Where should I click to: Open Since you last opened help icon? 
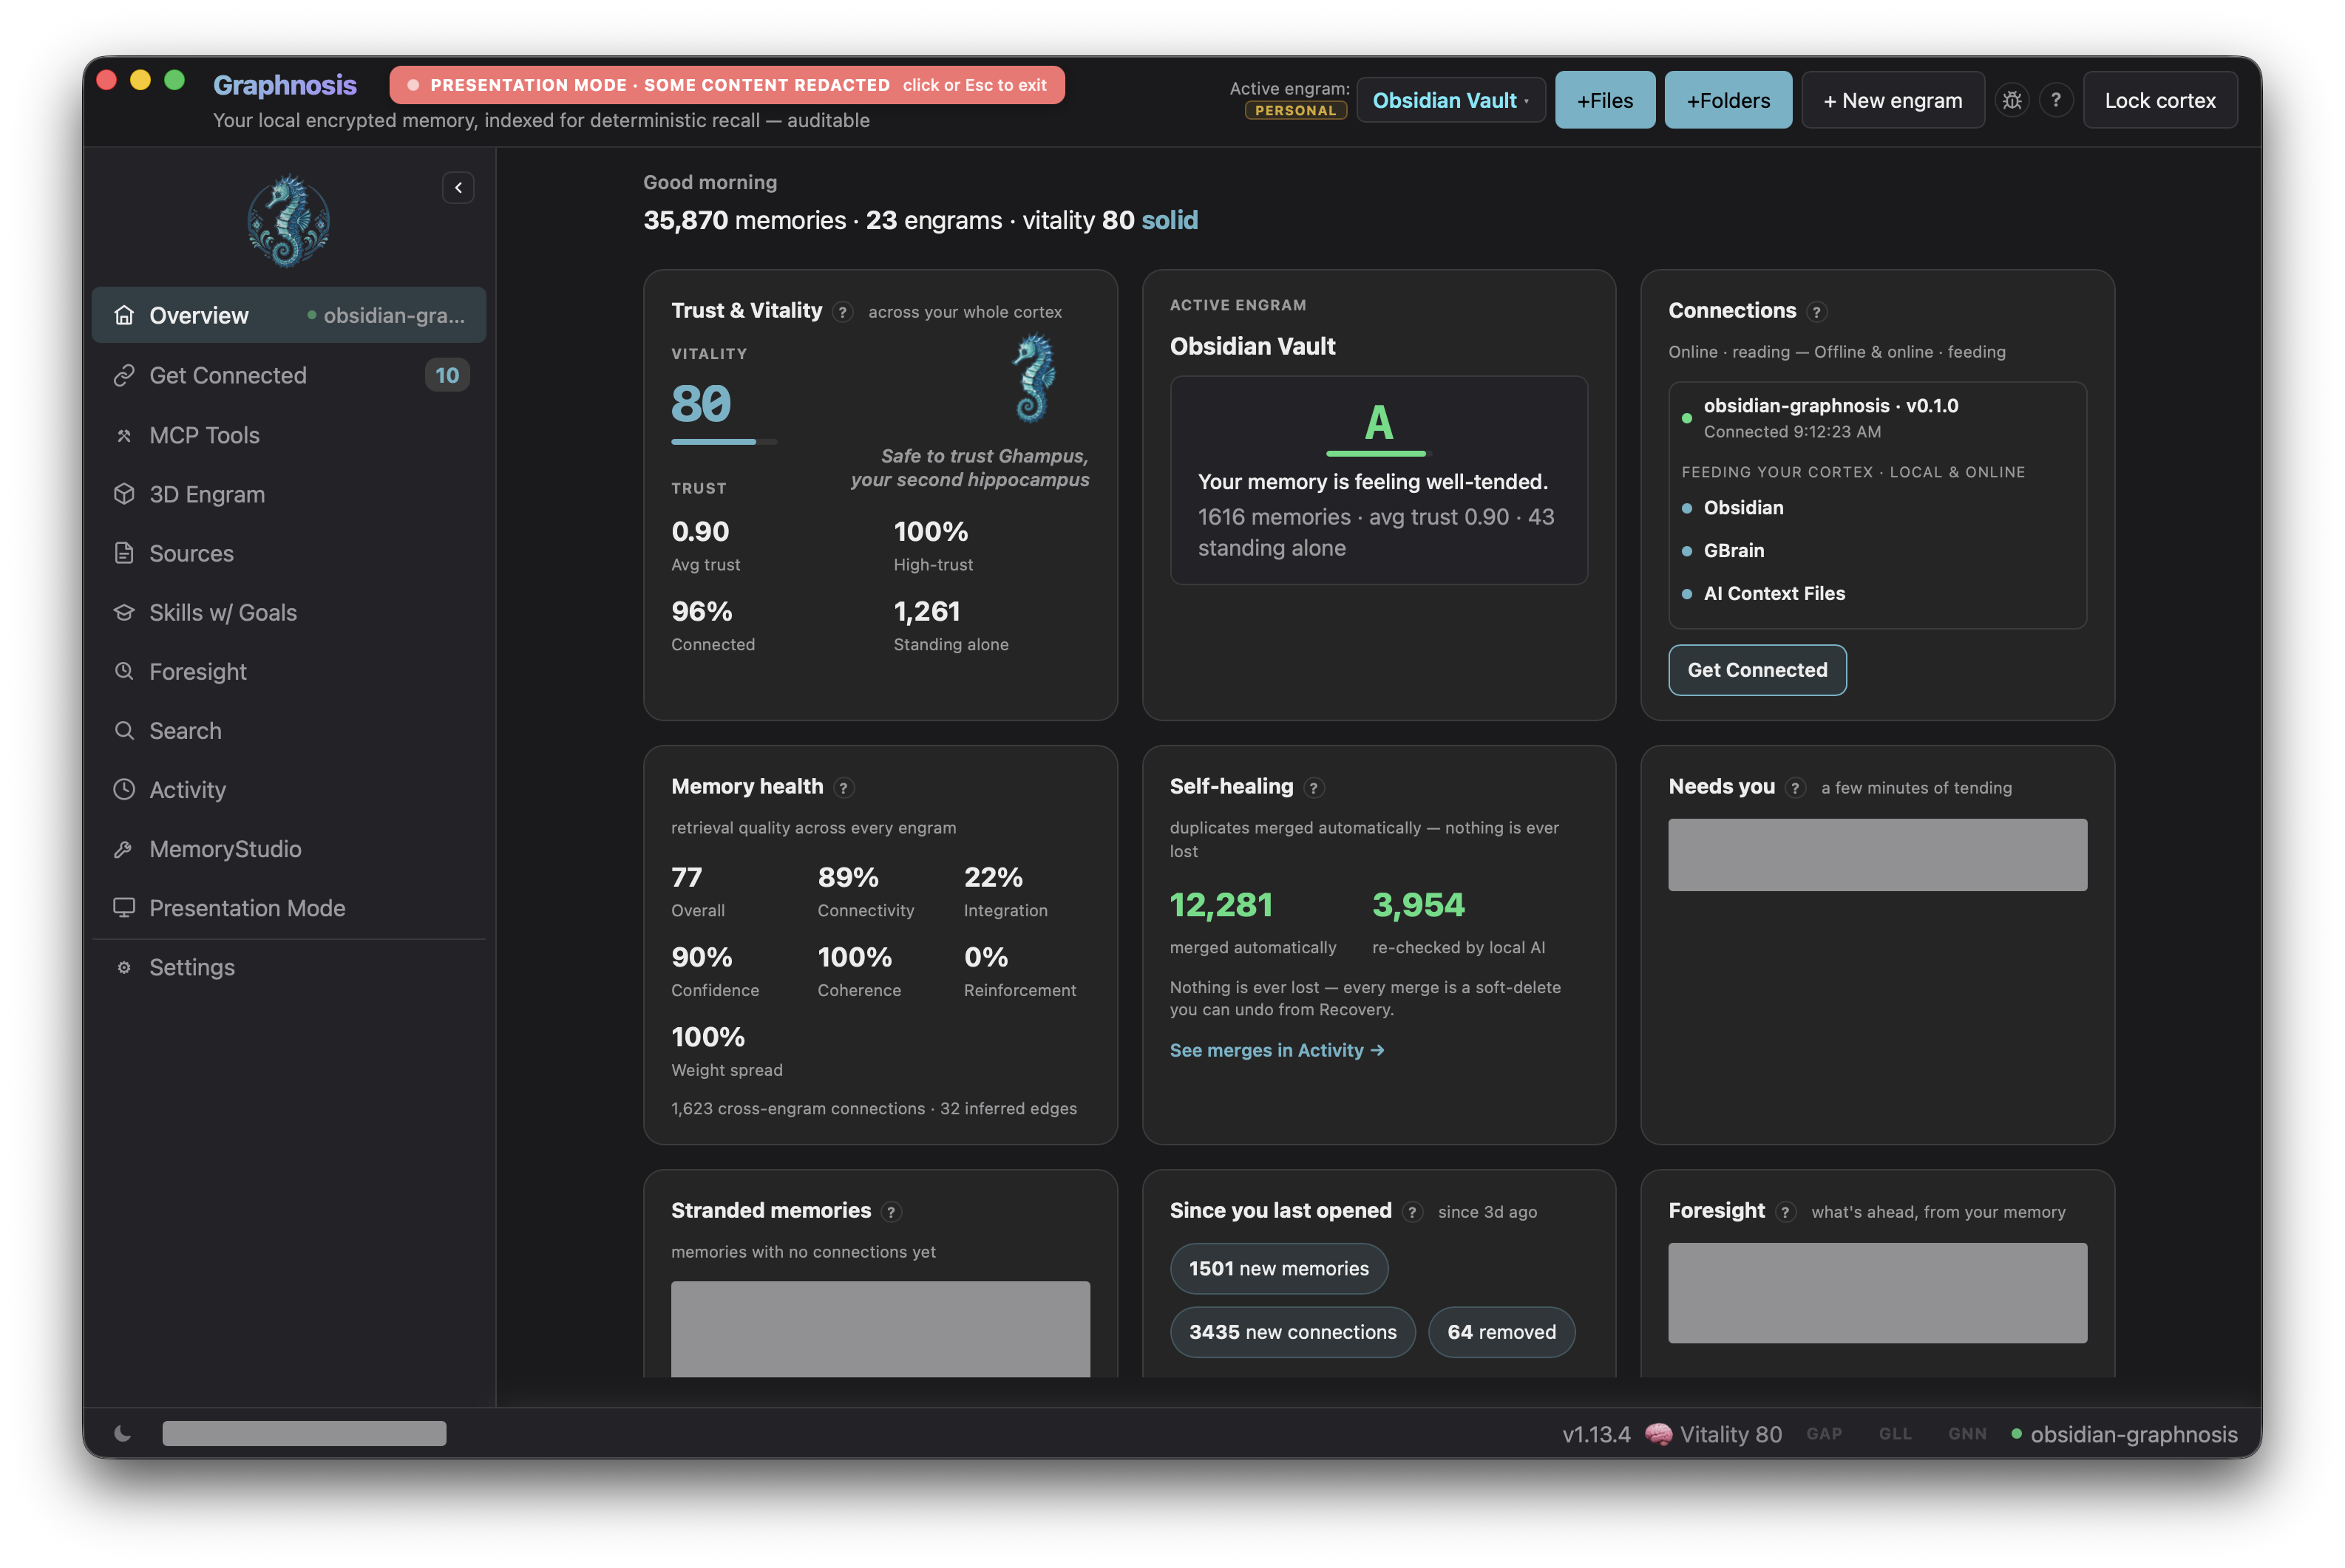tap(1413, 1212)
